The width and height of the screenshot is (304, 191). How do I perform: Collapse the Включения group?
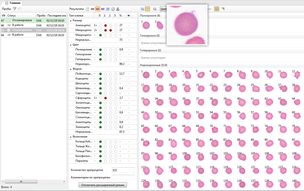pyautogui.click(x=70, y=137)
